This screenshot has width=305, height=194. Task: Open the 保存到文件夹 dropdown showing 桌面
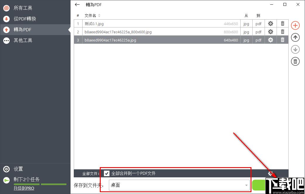pos(179,185)
